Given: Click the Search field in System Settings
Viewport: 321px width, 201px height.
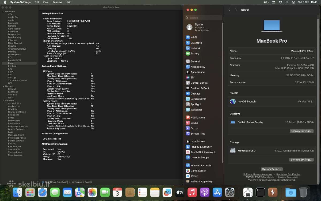Looking at the screenshot, I should 203,18.
